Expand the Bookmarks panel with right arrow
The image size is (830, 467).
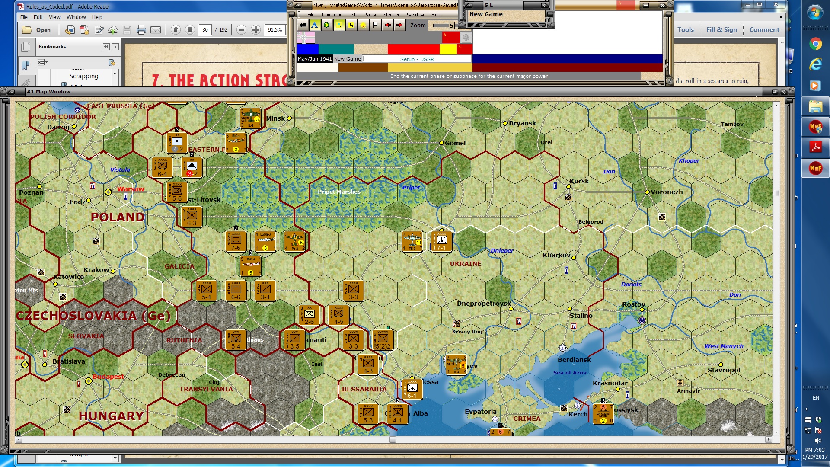pos(115,47)
